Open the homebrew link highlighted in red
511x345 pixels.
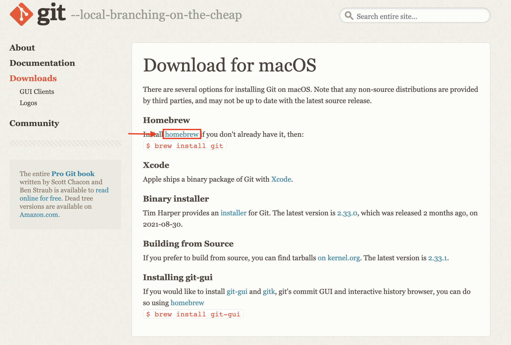[x=182, y=134]
